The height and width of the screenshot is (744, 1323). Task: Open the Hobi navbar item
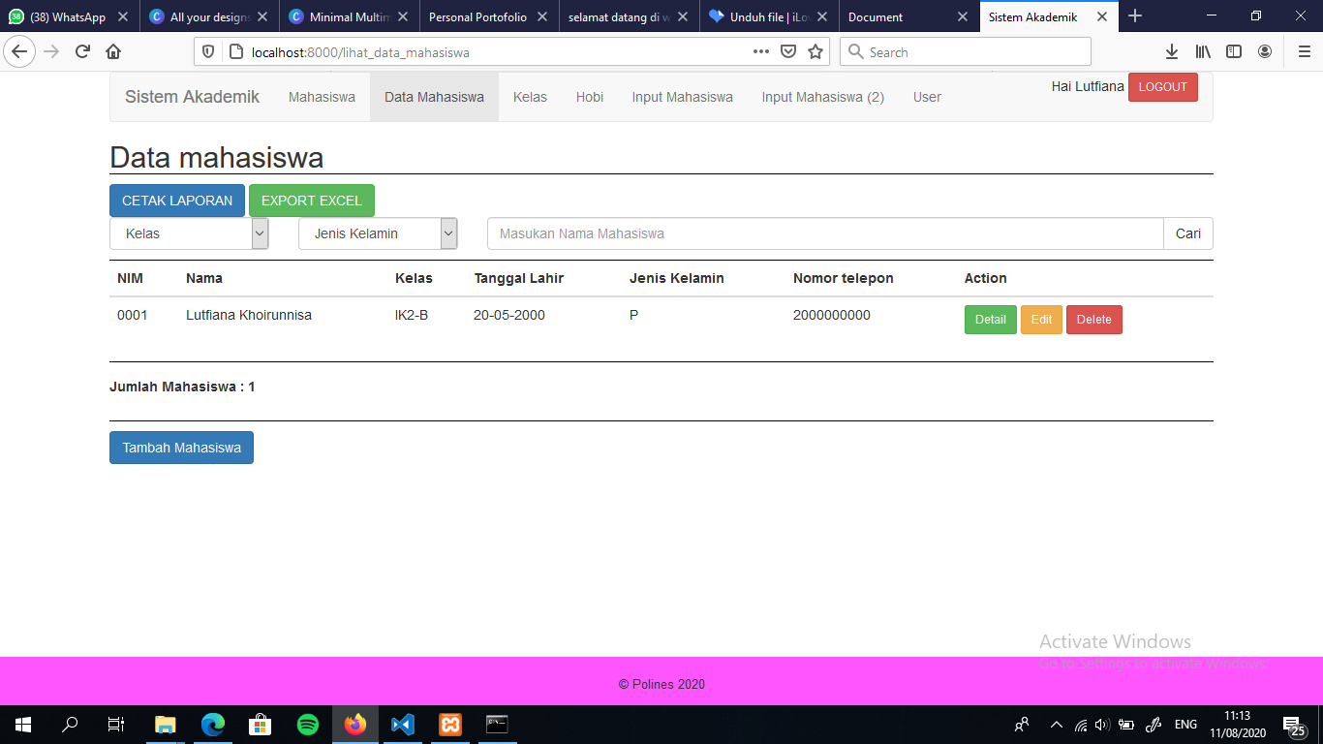589,97
